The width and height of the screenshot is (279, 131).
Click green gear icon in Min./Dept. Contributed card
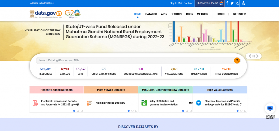(x=144, y=103)
